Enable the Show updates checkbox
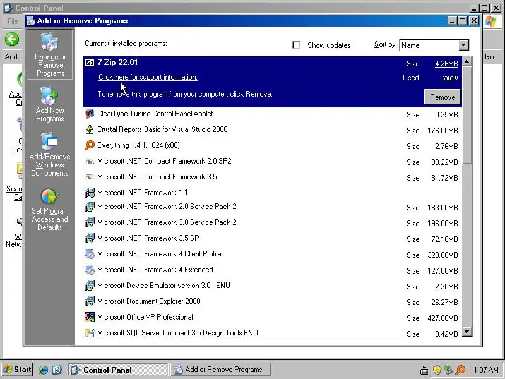This screenshot has width=505, height=379. point(296,45)
